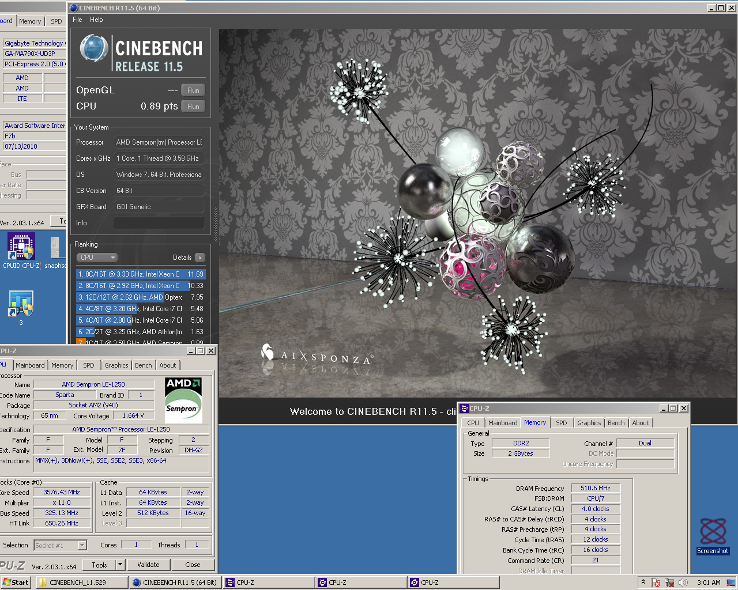Switch to the Graphics tab in the CPU-Z CPU window
738x590 pixels.
[116, 365]
